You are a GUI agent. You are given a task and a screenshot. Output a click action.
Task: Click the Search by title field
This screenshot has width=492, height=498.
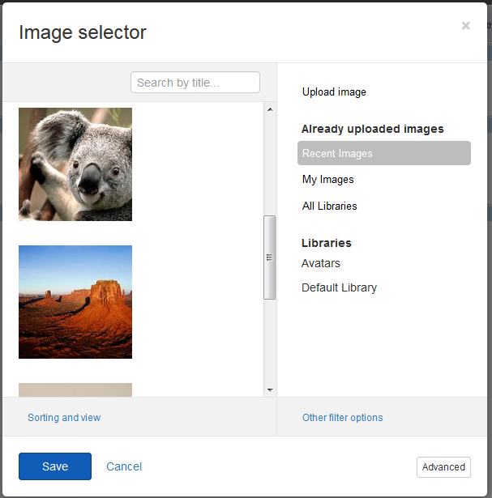tap(195, 83)
